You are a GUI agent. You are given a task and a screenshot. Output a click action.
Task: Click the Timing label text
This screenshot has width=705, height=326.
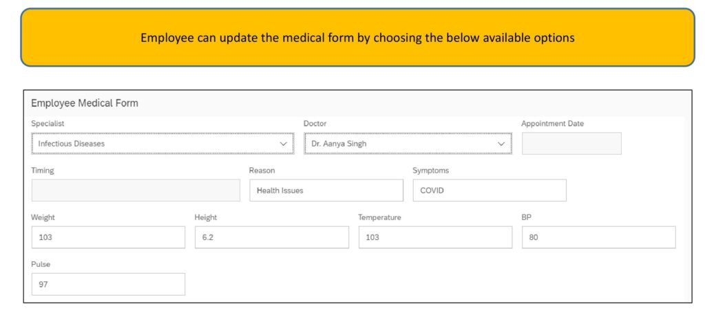pos(42,171)
